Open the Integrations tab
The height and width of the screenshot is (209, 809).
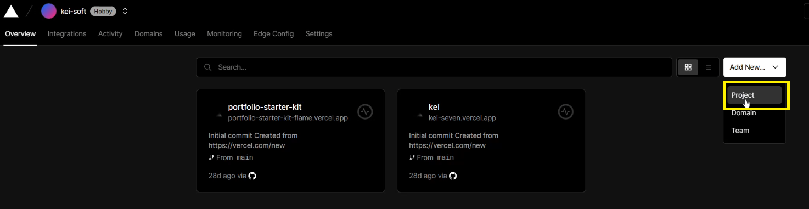point(67,33)
